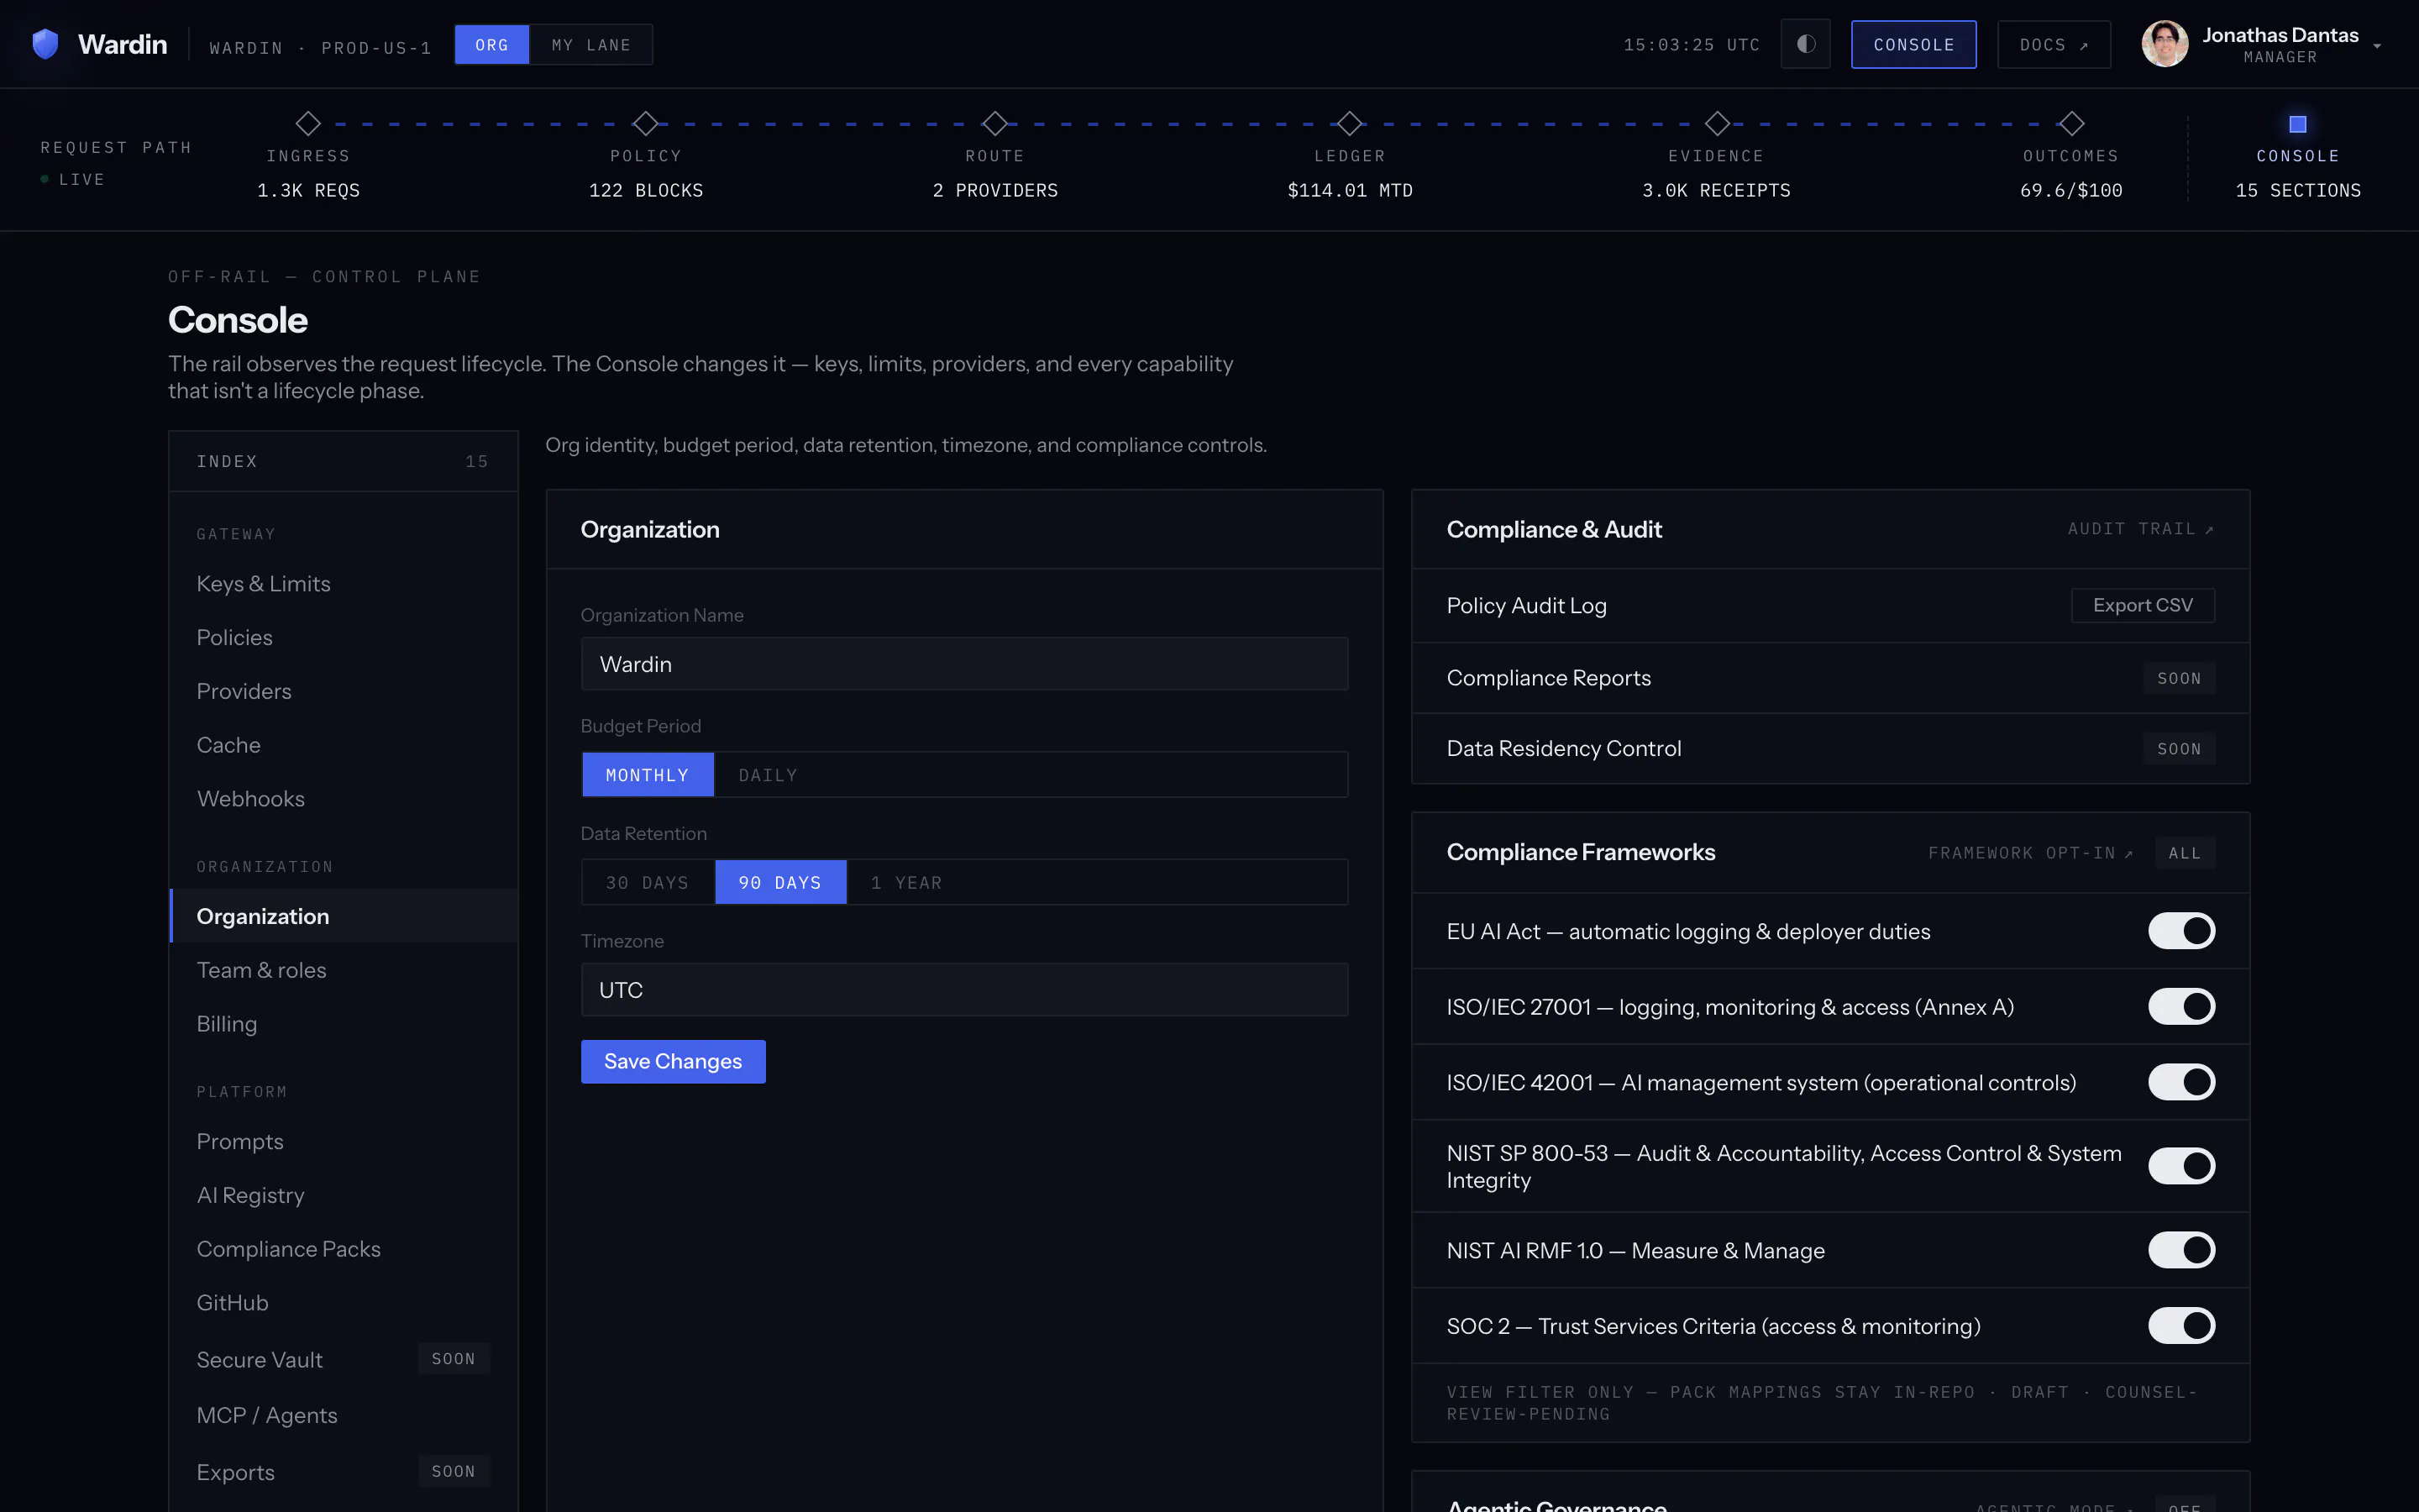Click the Organization Name field
This screenshot has width=2419, height=1512.
(x=963, y=664)
